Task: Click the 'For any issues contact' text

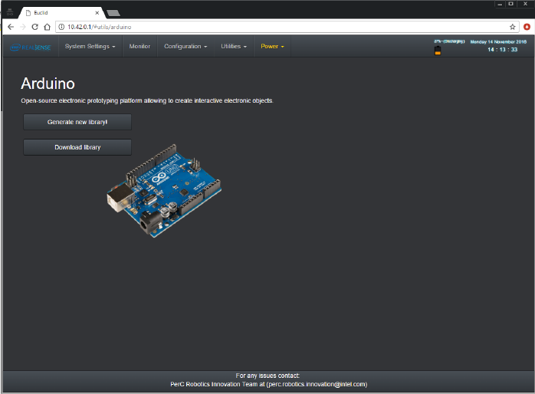Action: [x=267, y=376]
